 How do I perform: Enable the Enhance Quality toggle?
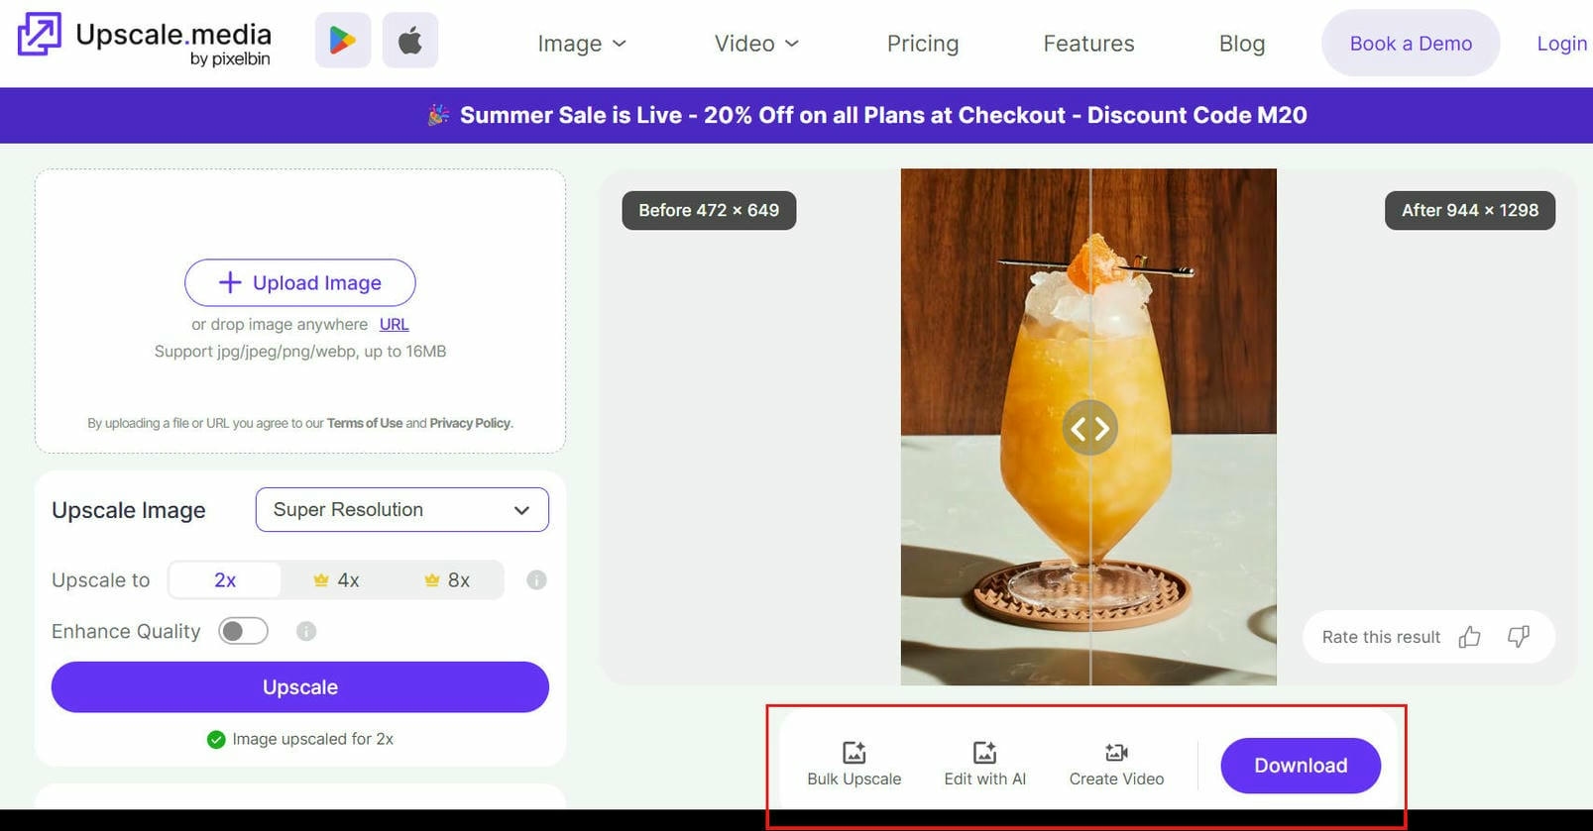pyautogui.click(x=244, y=631)
